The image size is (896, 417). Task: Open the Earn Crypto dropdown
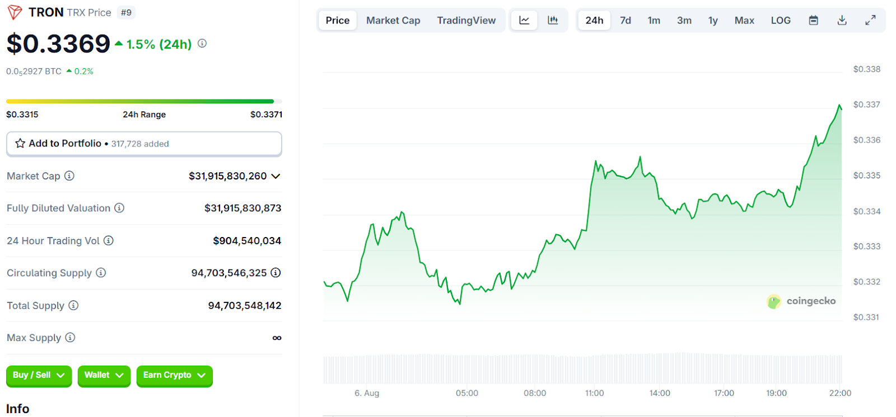(x=174, y=375)
